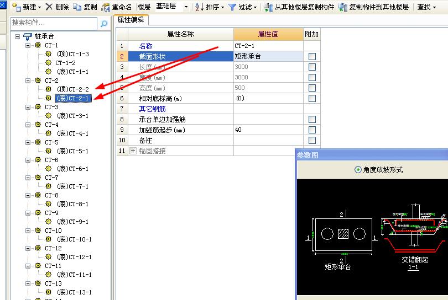
Task: Select the 角度放坡形式 radio button
Action: pyautogui.click(x=358, y=170)
